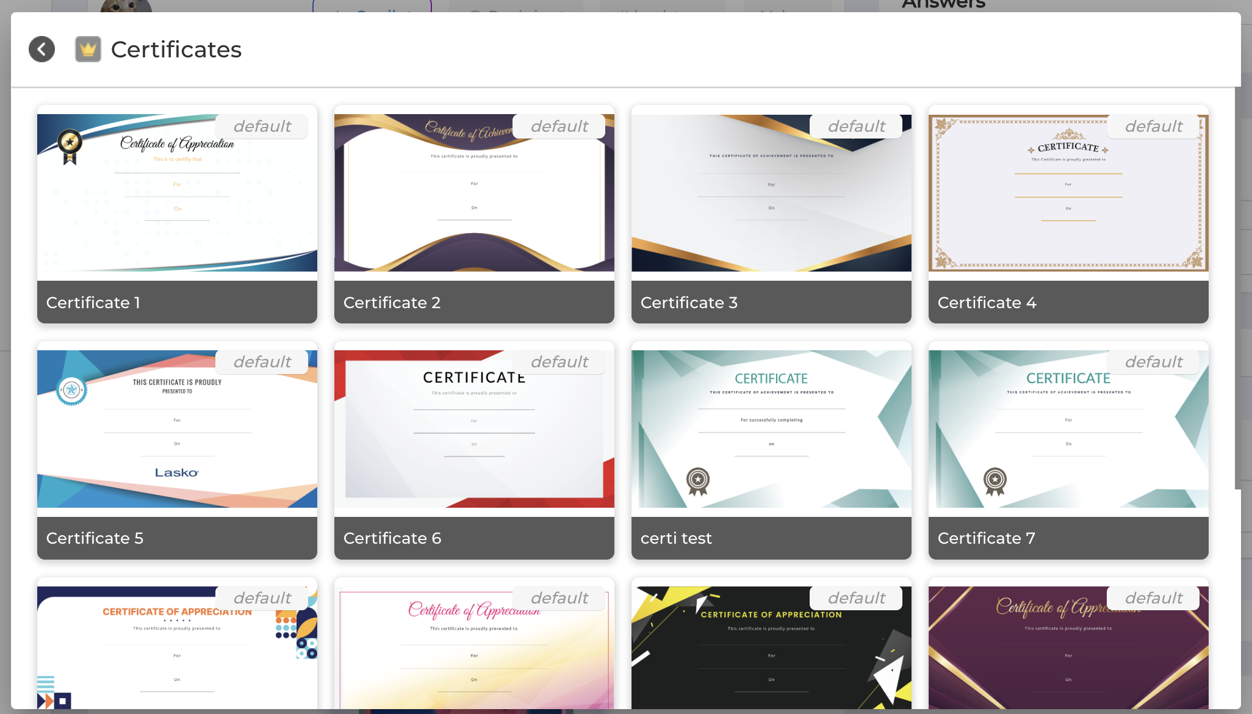This screenshot has width=1252, height=714.
Task: Click the back arrow button
Action: [41, 49]
